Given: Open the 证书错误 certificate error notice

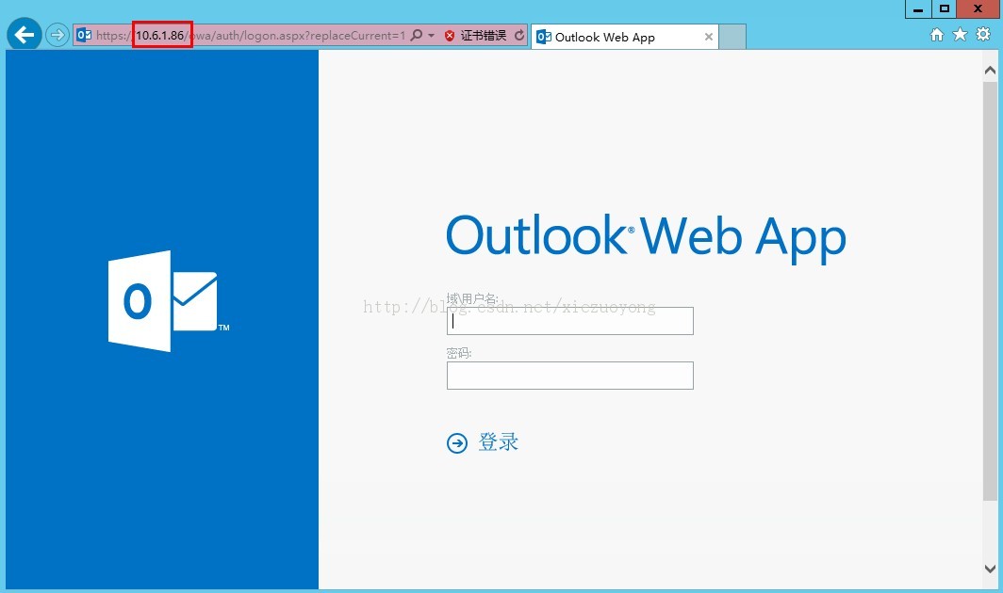Looking at the screenshot, I should [483, 36].
